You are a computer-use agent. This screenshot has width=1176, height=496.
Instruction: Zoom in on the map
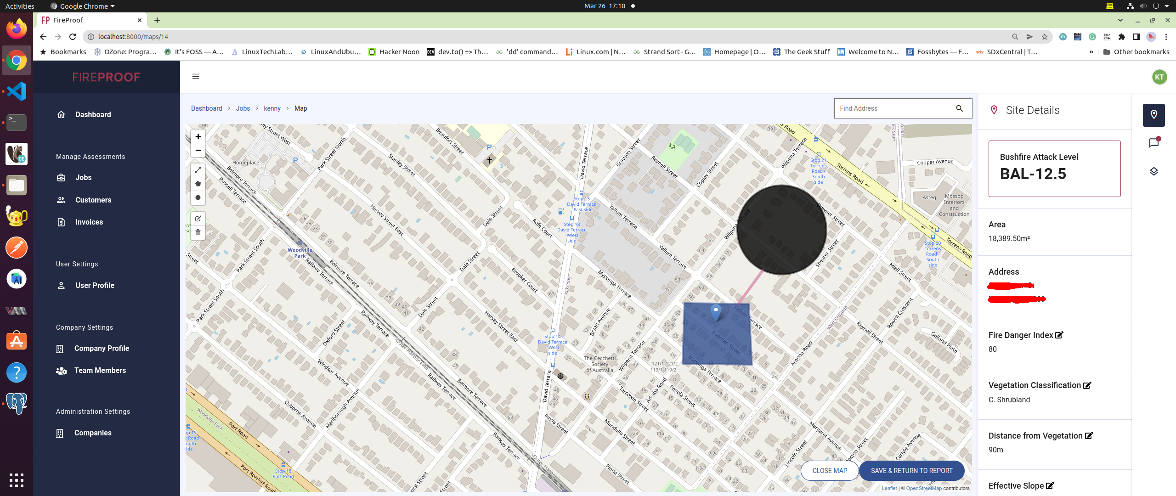tap(198, 136)
